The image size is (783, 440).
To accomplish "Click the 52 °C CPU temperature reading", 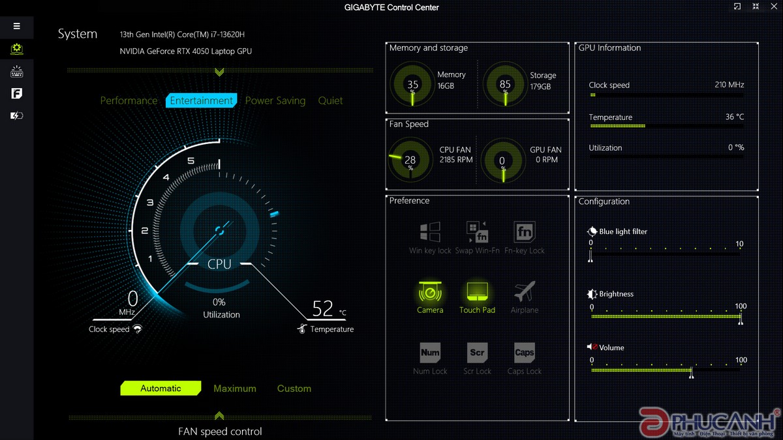I will (330, 308).
